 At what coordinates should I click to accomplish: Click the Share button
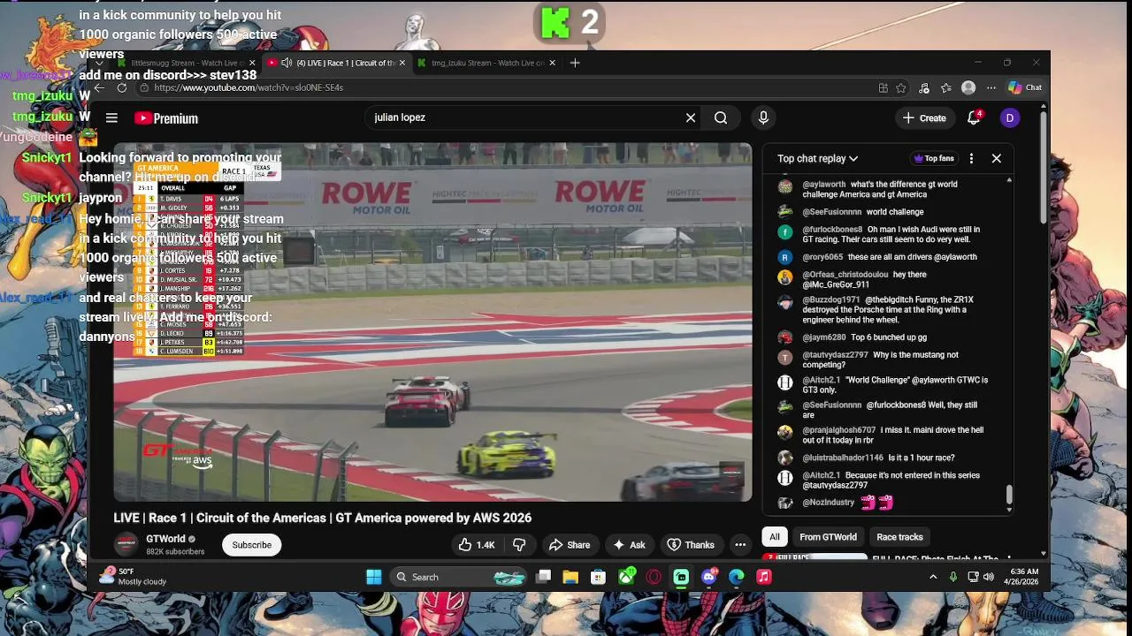[570, 545]
